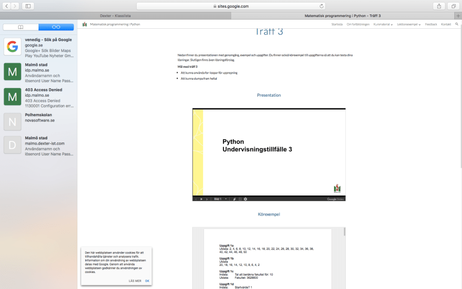Viewport: 462px width, 289px height.
Task: Click the Safari back button
Action: pos(7,6)
